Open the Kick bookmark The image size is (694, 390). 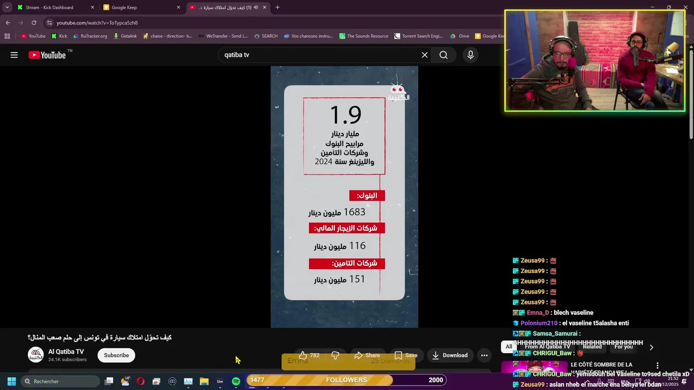(59, 36)
